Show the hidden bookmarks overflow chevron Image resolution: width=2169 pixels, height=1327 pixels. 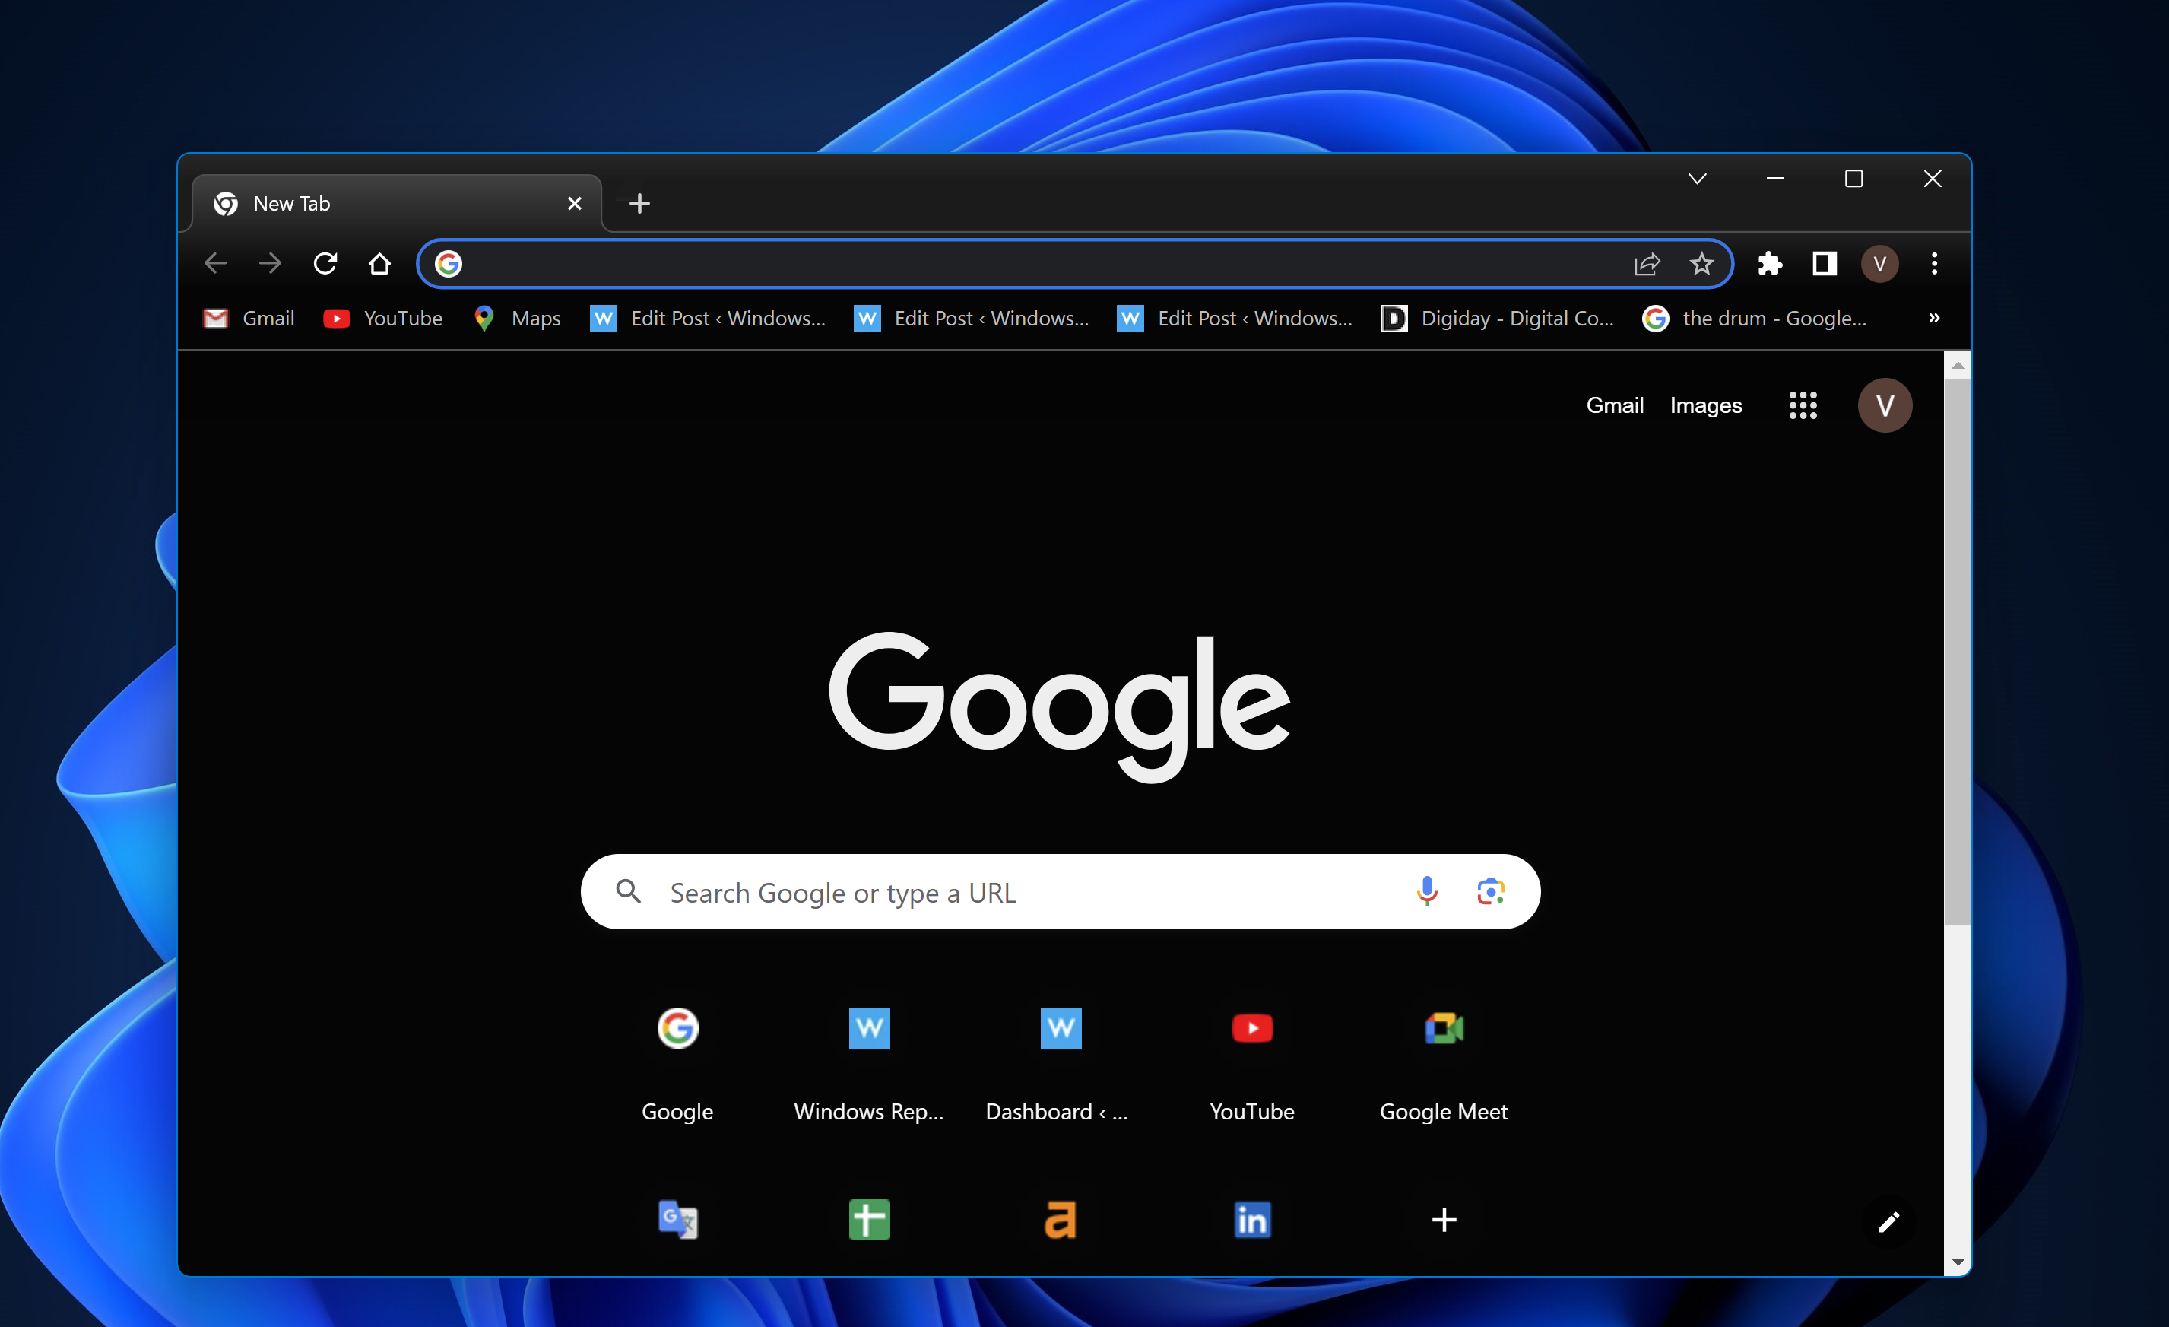1934,318
